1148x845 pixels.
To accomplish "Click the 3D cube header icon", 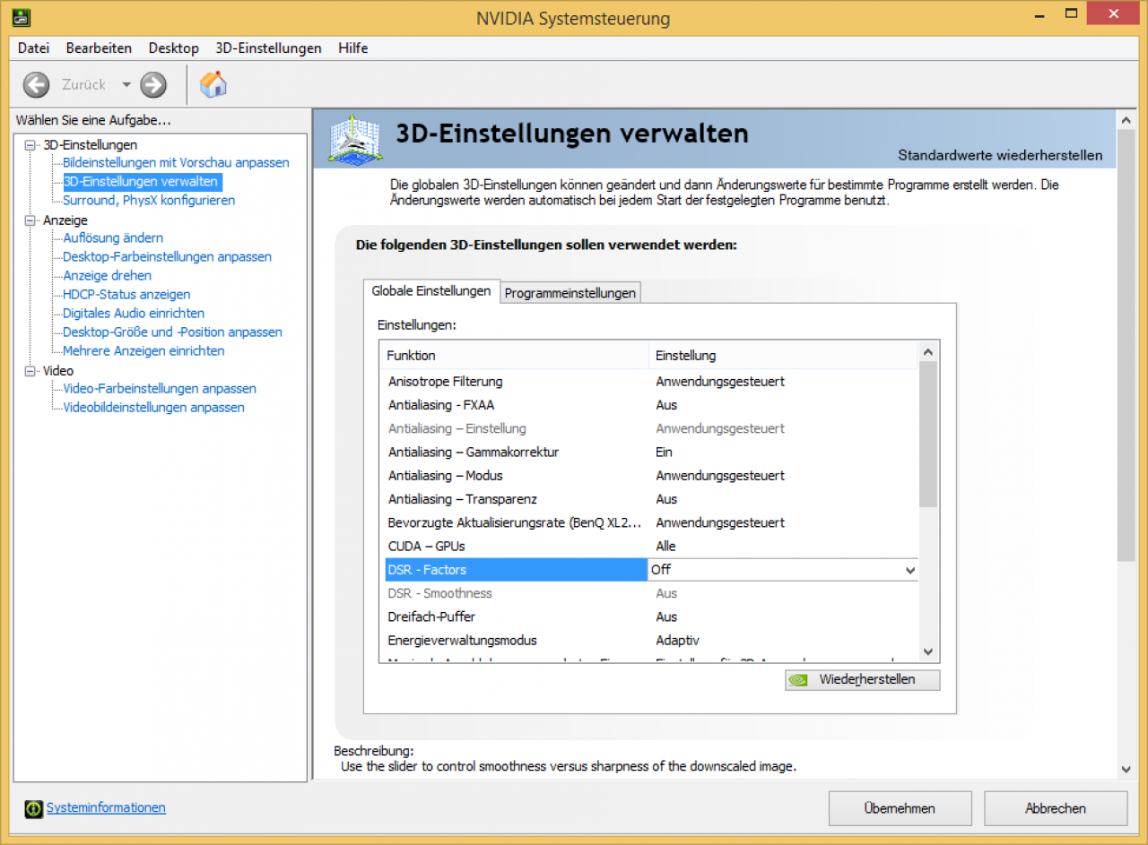I will [354, 139].
